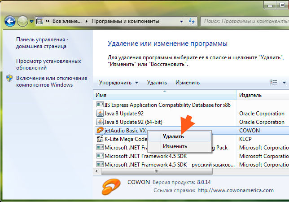The width and height of the screenshot is (289, 202).
Task: Select the 'Все элеме...' breadcrumb
Action: (x=67, y=21)
